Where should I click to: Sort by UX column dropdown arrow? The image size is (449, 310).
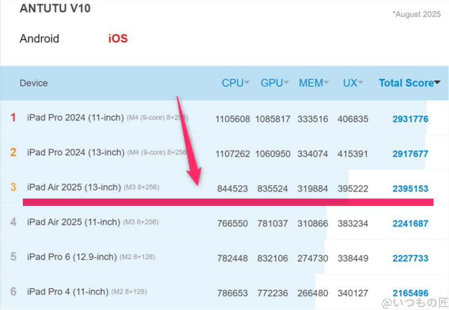360,83
